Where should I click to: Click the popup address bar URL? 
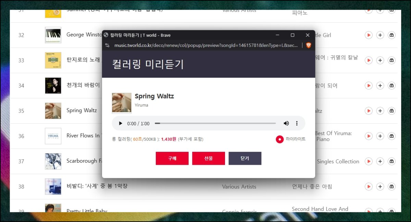point(206,45)
